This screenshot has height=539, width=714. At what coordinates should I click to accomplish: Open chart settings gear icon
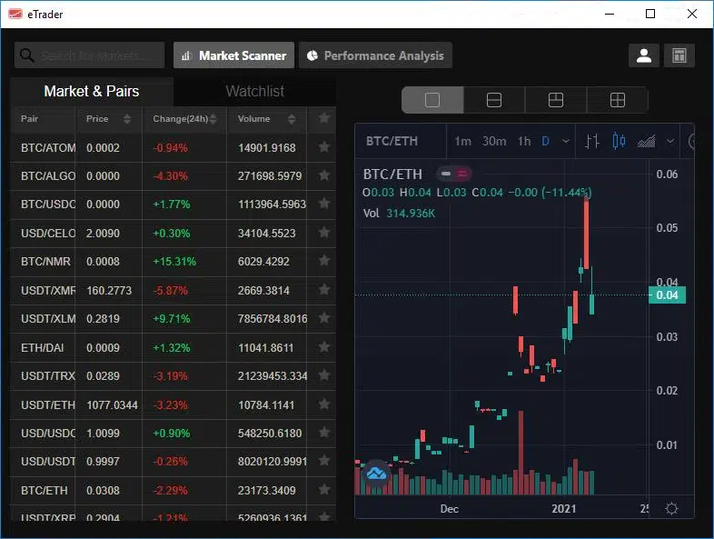pos(671,508)
